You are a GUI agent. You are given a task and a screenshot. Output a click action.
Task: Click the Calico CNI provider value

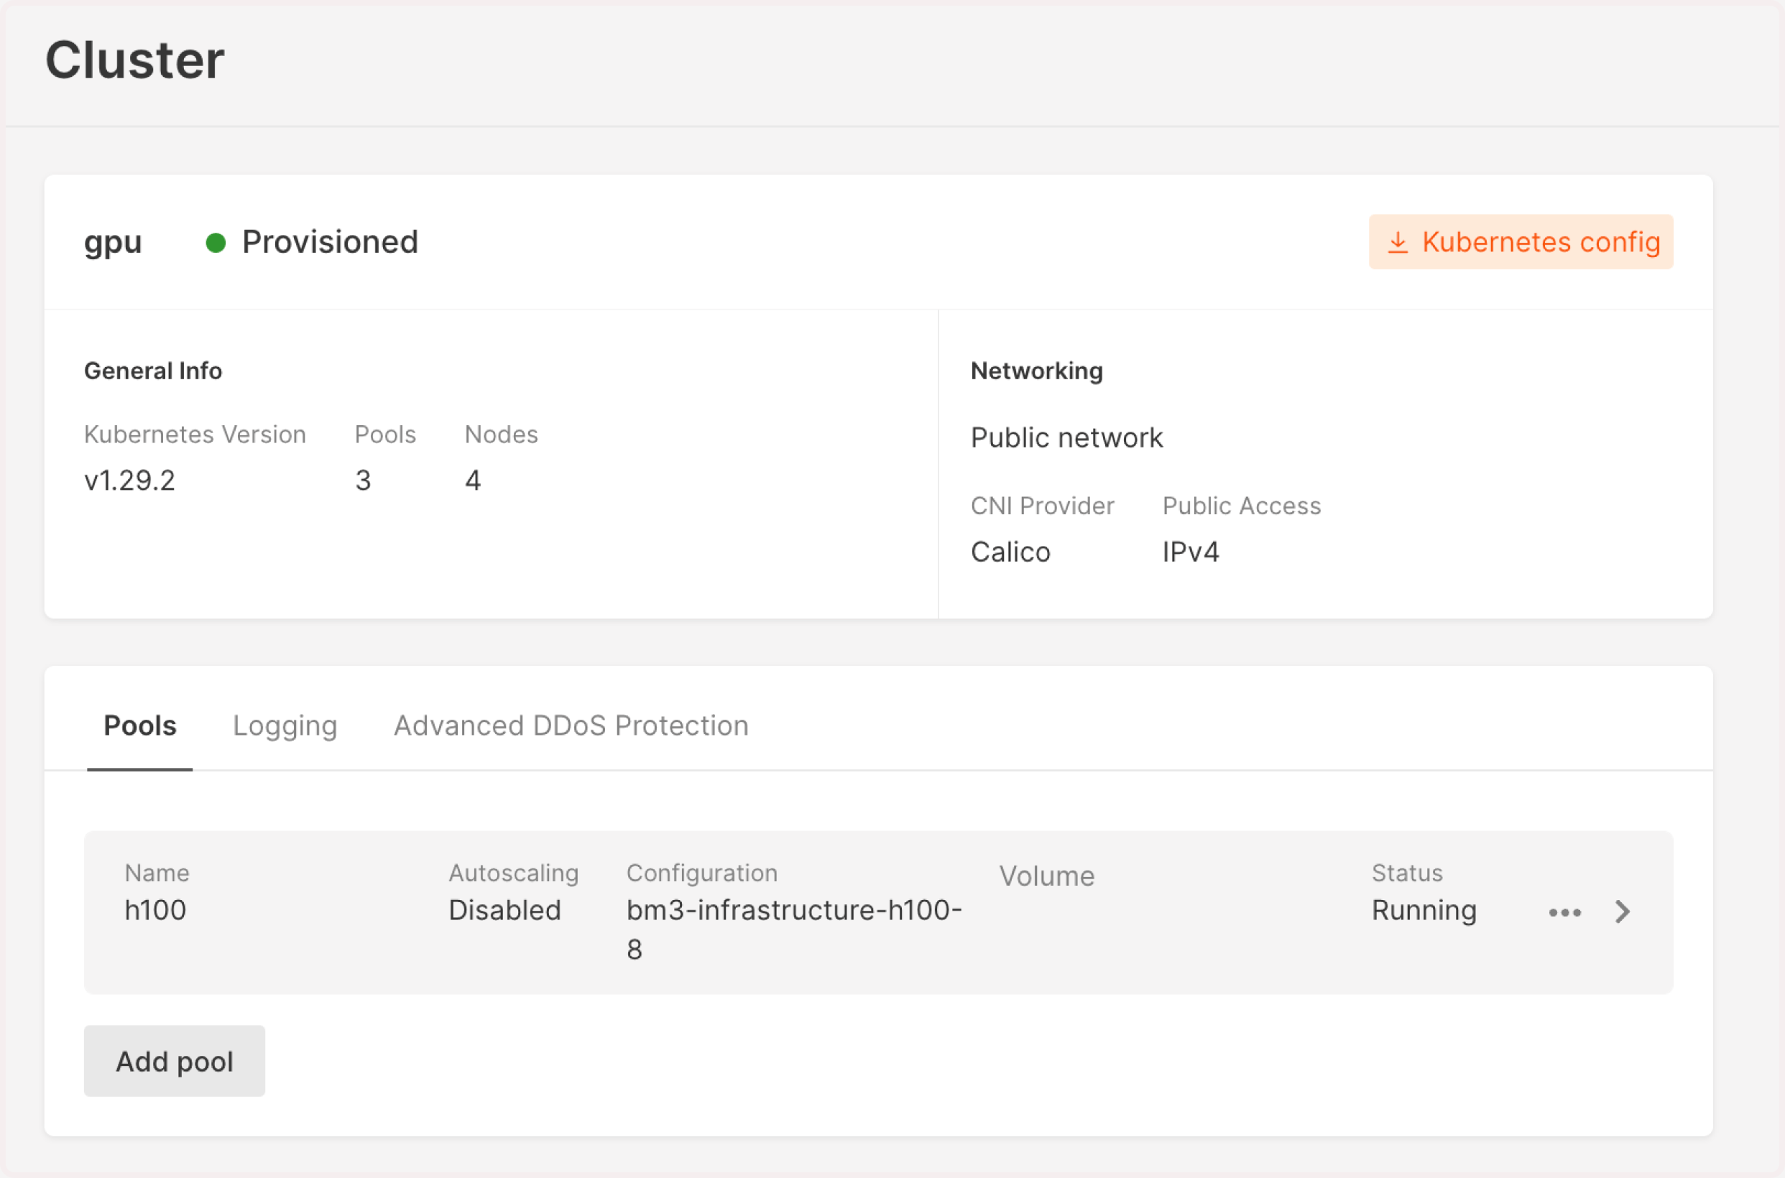click(x=1010, y=552)
